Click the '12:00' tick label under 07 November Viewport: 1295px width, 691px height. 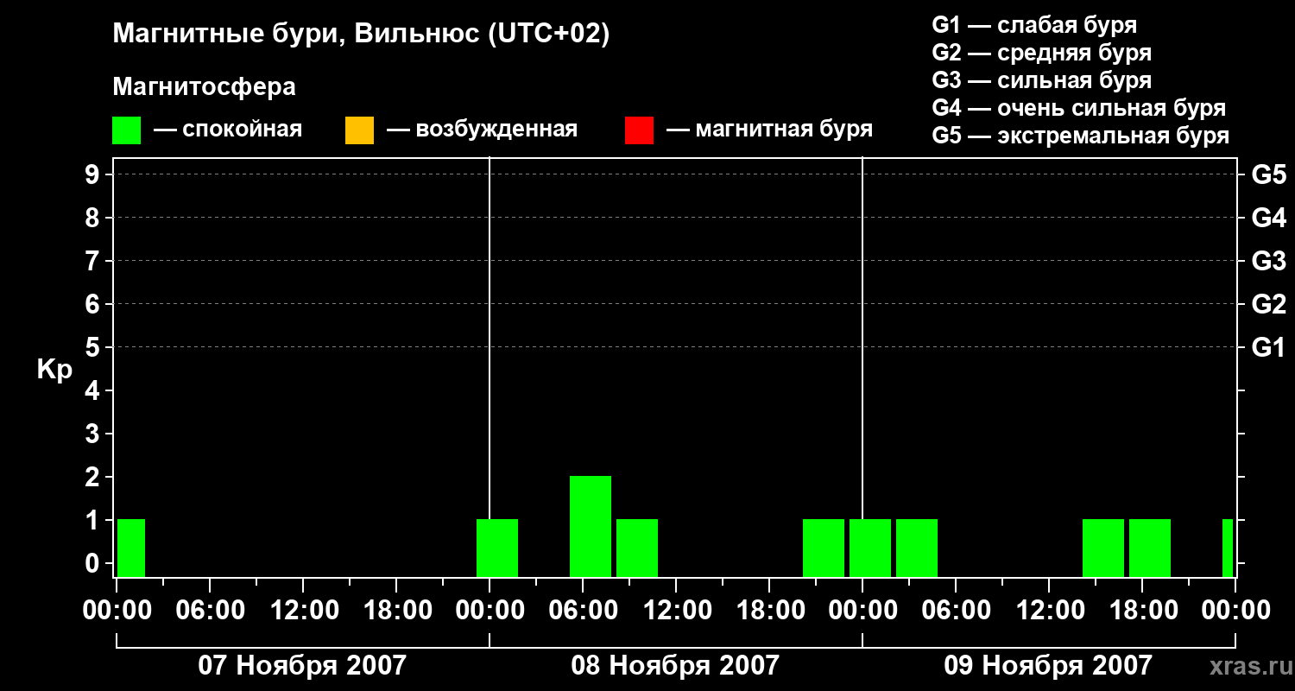tap(304, 610)
